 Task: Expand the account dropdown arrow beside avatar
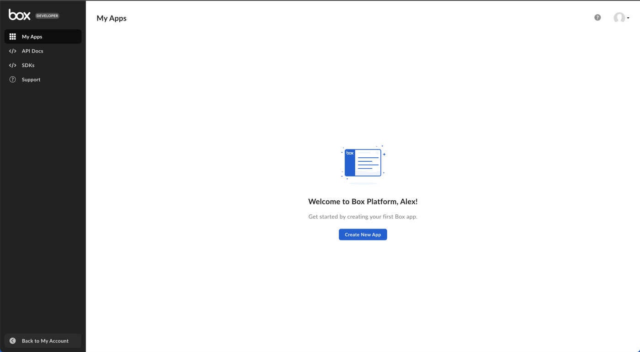pyautogui.click(x=629, y=18)
